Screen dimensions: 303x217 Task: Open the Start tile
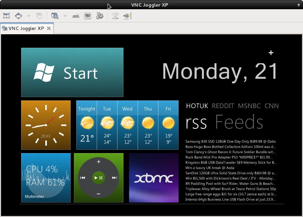click(72, 72)
